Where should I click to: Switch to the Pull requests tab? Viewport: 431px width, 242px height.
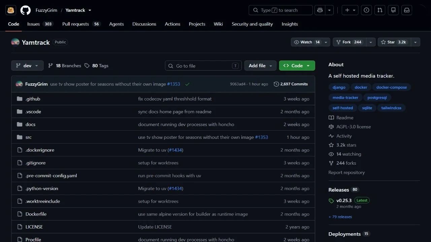[81, 24]
